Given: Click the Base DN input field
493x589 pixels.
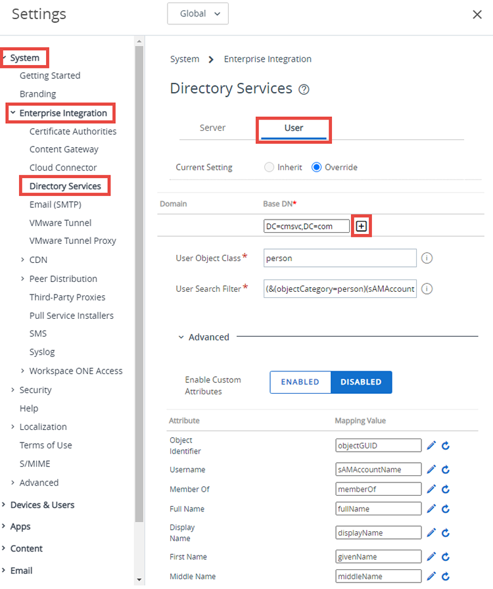Looking at the screenshot, I should coord(306,226).
